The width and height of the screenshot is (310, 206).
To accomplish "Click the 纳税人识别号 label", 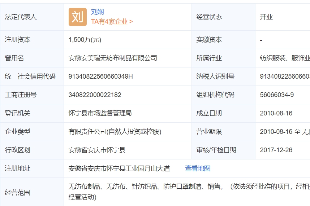I will pyautogui.click(x=215, y=76).
